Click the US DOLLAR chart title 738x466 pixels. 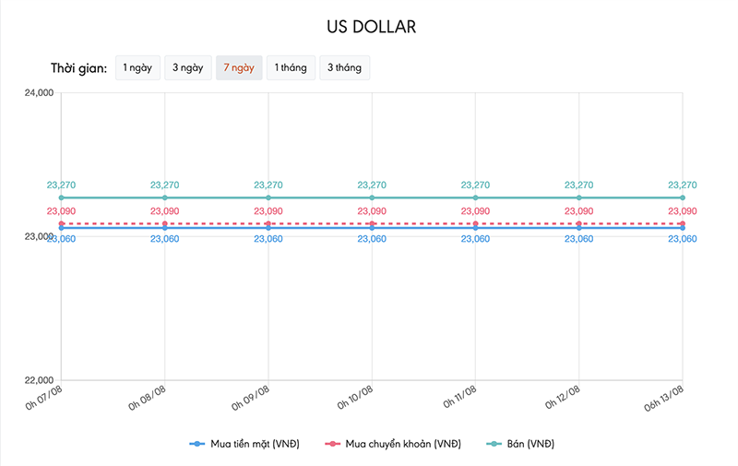372,27
